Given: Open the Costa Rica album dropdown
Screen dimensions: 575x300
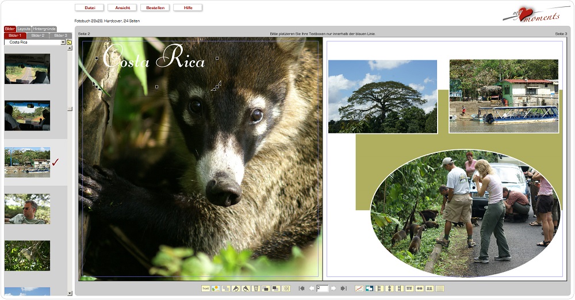Looking at the screenshot, I should click(x=63, y=42).
